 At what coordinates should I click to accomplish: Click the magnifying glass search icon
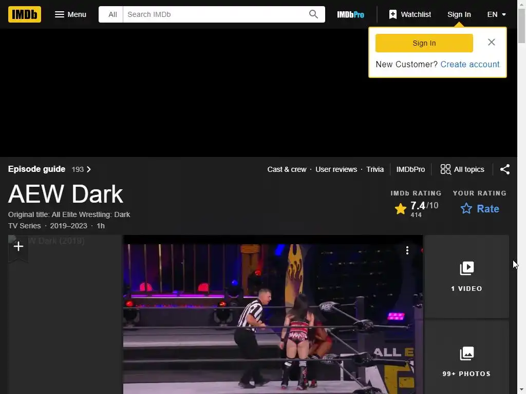[x=313, y=14]
